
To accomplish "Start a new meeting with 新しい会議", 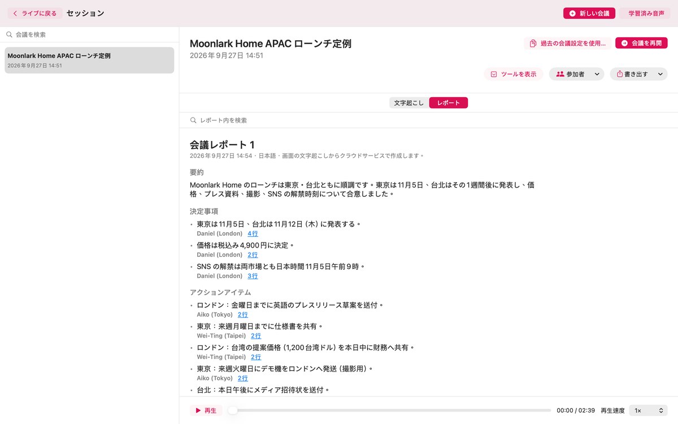I will tap(589, 13).
